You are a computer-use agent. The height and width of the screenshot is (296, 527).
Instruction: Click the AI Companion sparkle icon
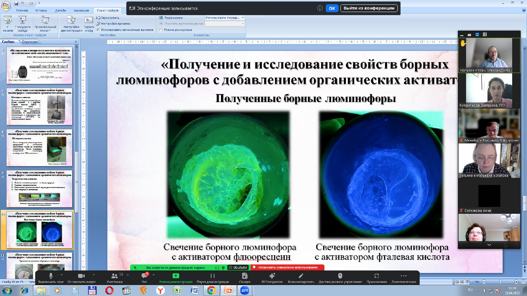tap(272, 276)
